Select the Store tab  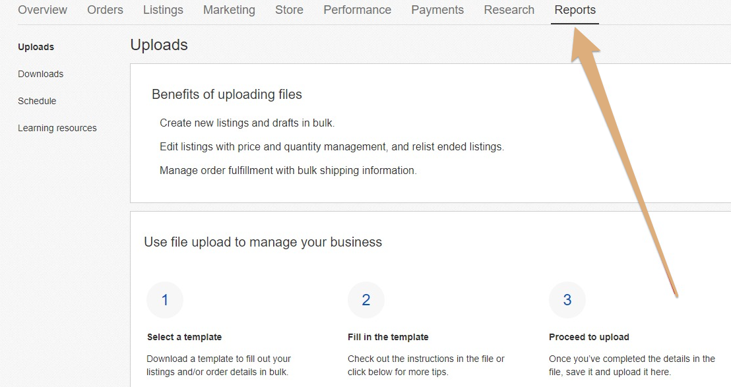coord(289,10)
